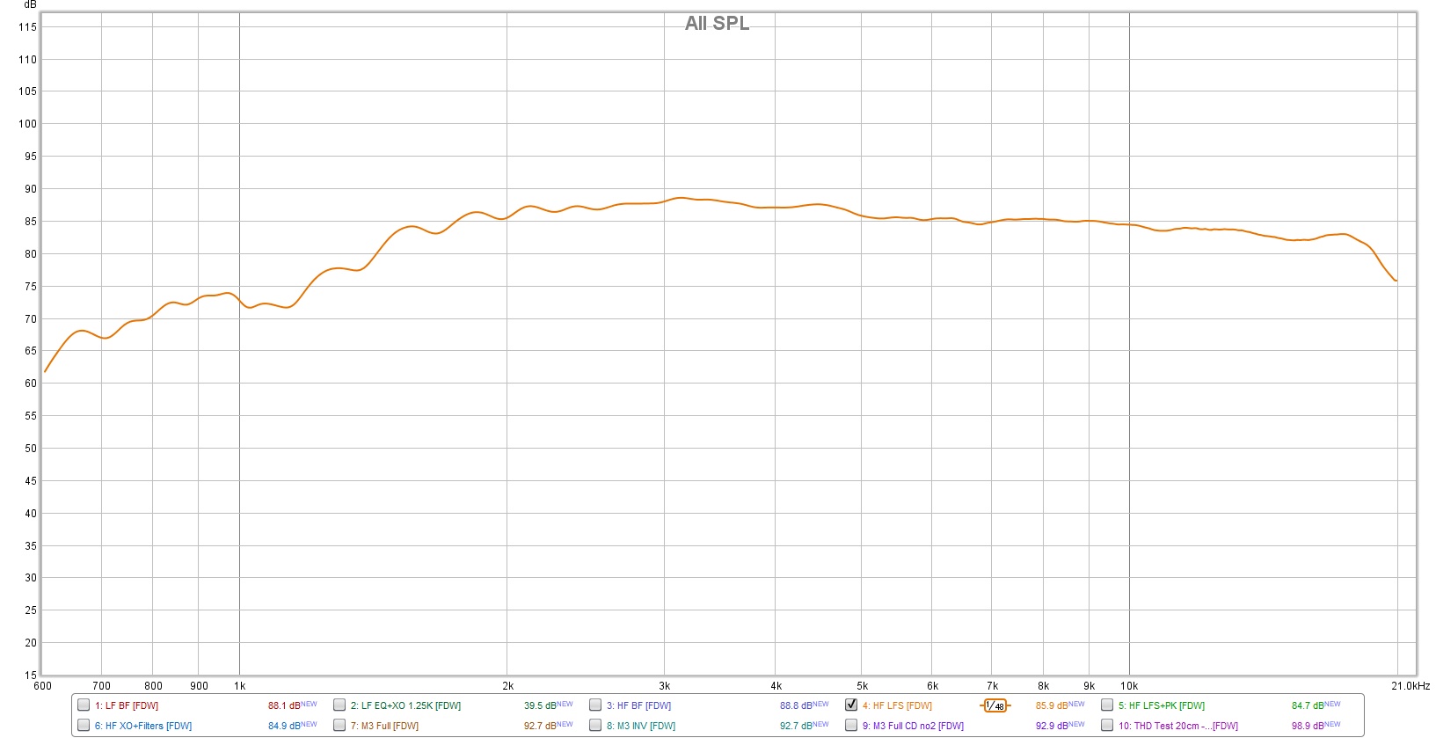Click the All SPL graph title
1436x738 pixels.
(717, 24)
